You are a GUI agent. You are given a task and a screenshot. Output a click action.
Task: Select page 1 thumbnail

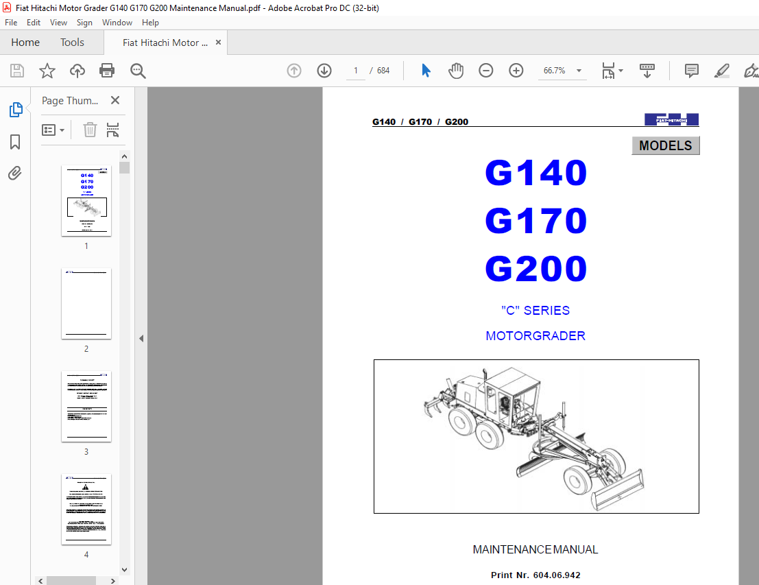pyautogui.click(x=86, y=200)
